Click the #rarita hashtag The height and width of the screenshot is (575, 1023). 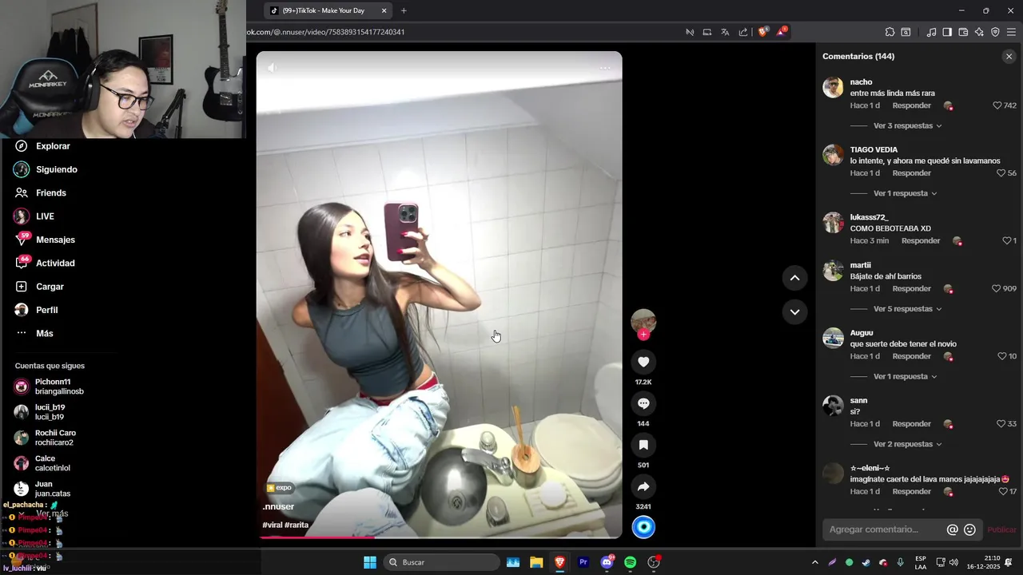[297, 525]
